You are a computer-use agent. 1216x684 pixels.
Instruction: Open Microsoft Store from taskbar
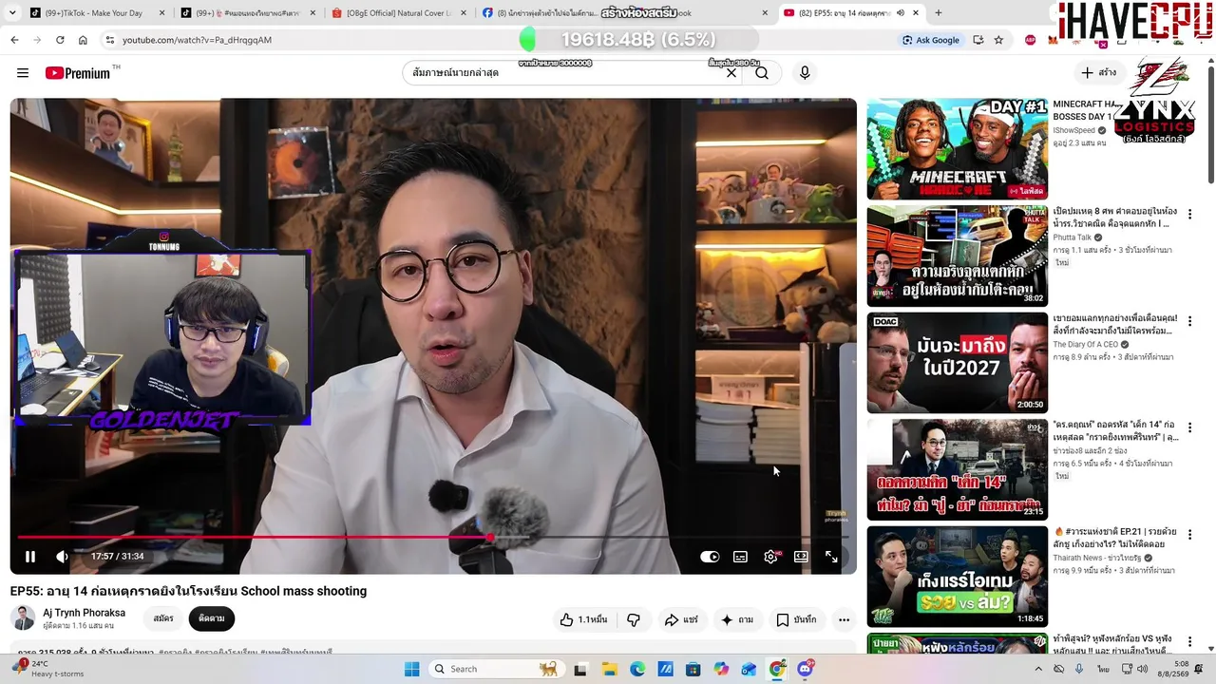tap(693, 669)
